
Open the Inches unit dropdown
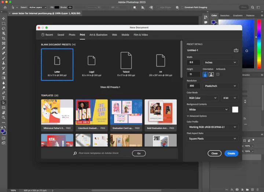click(220, 62)
